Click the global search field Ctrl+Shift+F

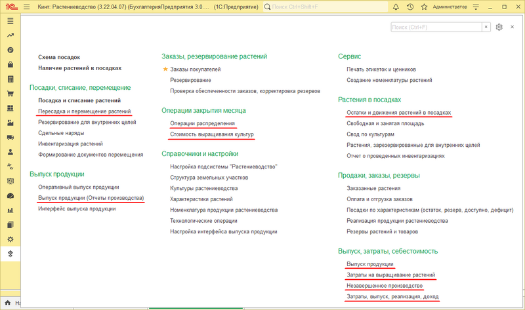click(x=325, y=7)
